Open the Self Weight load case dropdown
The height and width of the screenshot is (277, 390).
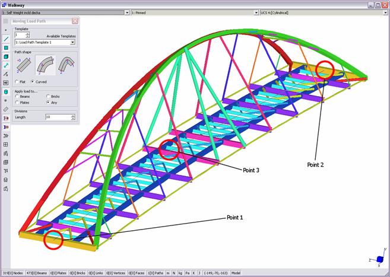125,12
